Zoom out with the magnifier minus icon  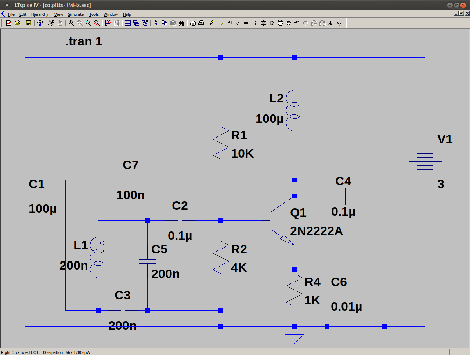(88, 23)
